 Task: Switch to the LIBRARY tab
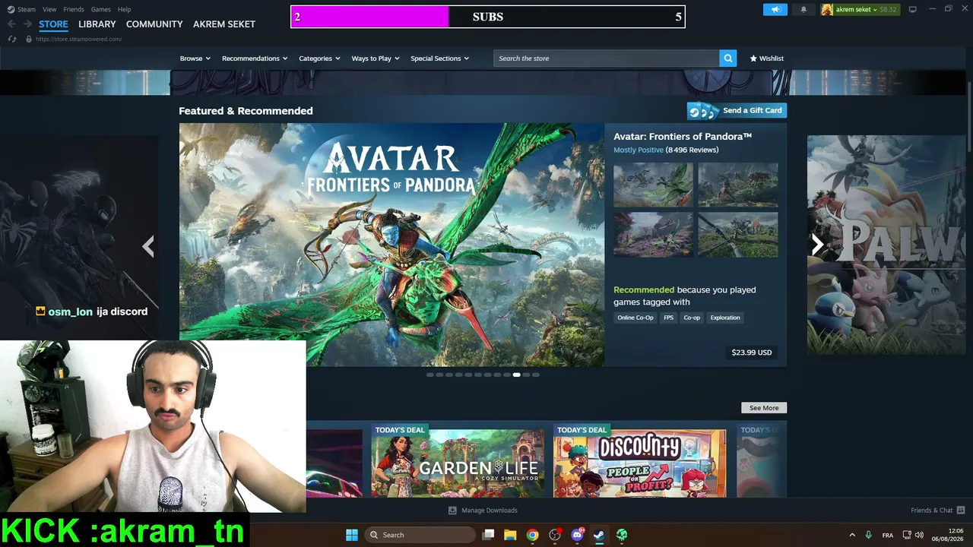click(97, 24)
